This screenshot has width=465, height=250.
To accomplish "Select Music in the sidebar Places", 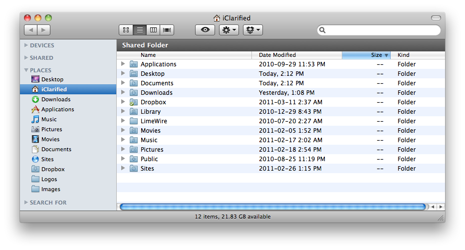I will (x=49, y=119).
